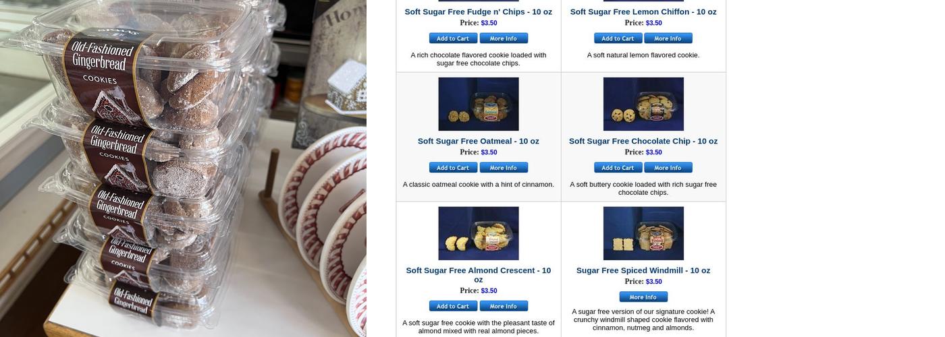Open the Spiced Windmill product thumbnail
The image size is (945, 337).
[643, 233]
